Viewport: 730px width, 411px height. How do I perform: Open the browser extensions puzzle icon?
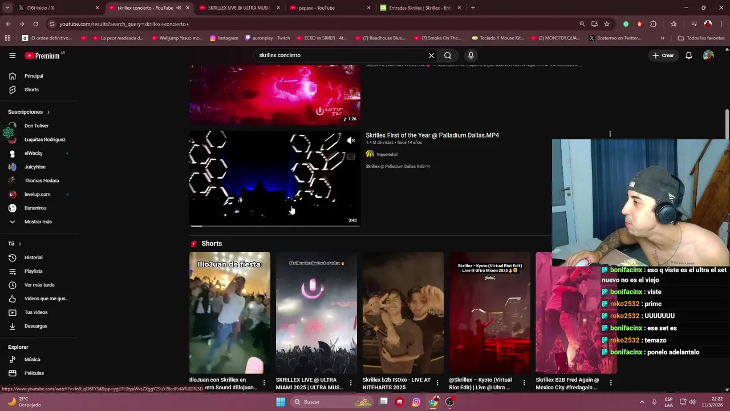click(x=654, y=24)
